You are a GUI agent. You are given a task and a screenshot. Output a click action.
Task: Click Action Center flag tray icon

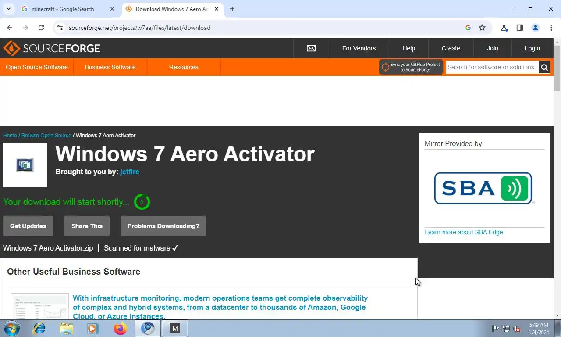[x=495, y=329]
